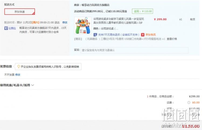Click the 配送方式 section heading

coord(9,5)
